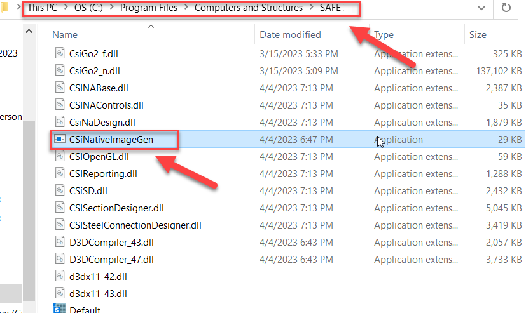This screenshot has height=313, width=526.
Task: Sort by Date modified column header
Action: click(x=290, y=35)
